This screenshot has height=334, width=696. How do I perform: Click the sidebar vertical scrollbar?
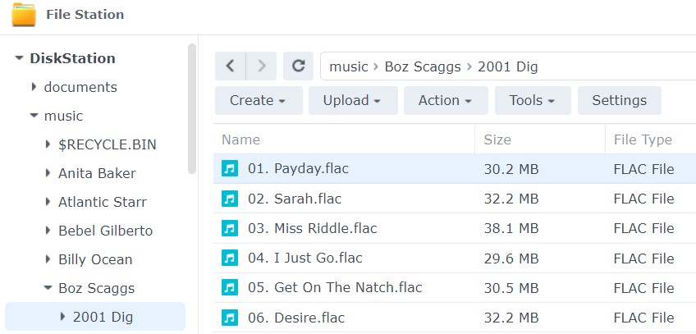point(192,107)
